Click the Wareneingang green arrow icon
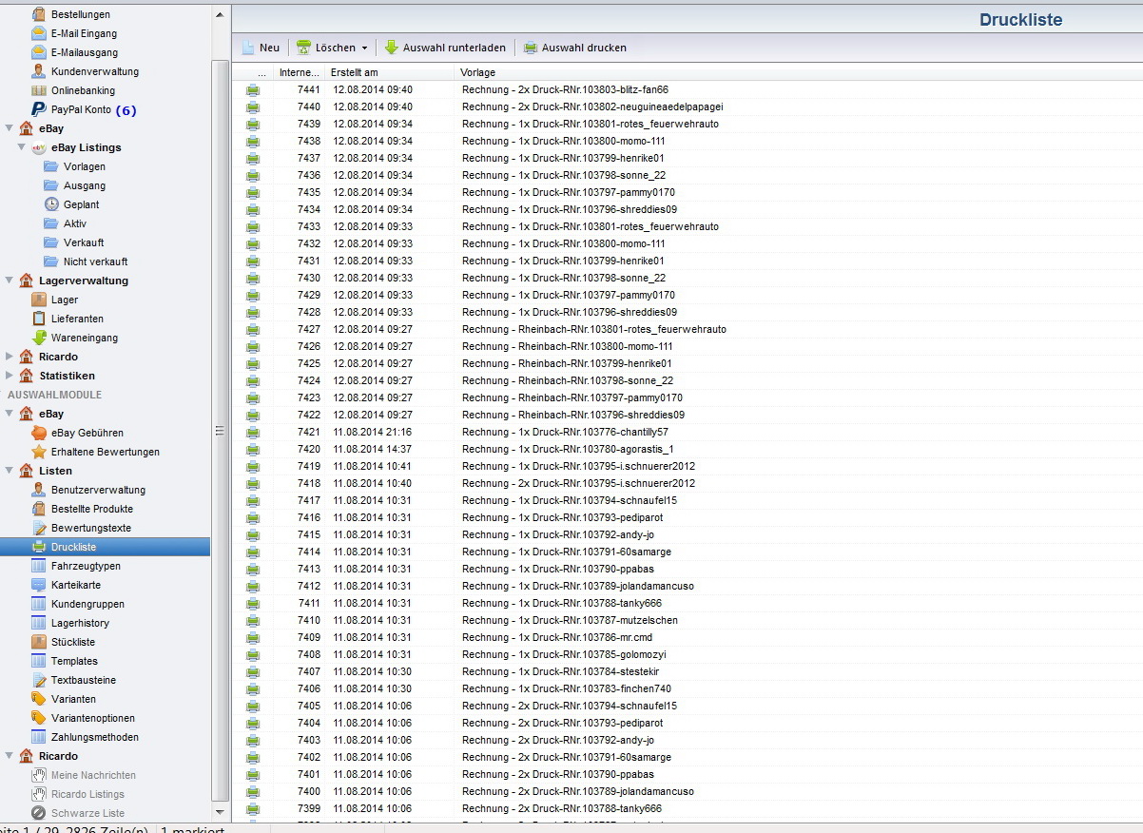This screenshot has height=833, width=1143. point(39,338)
